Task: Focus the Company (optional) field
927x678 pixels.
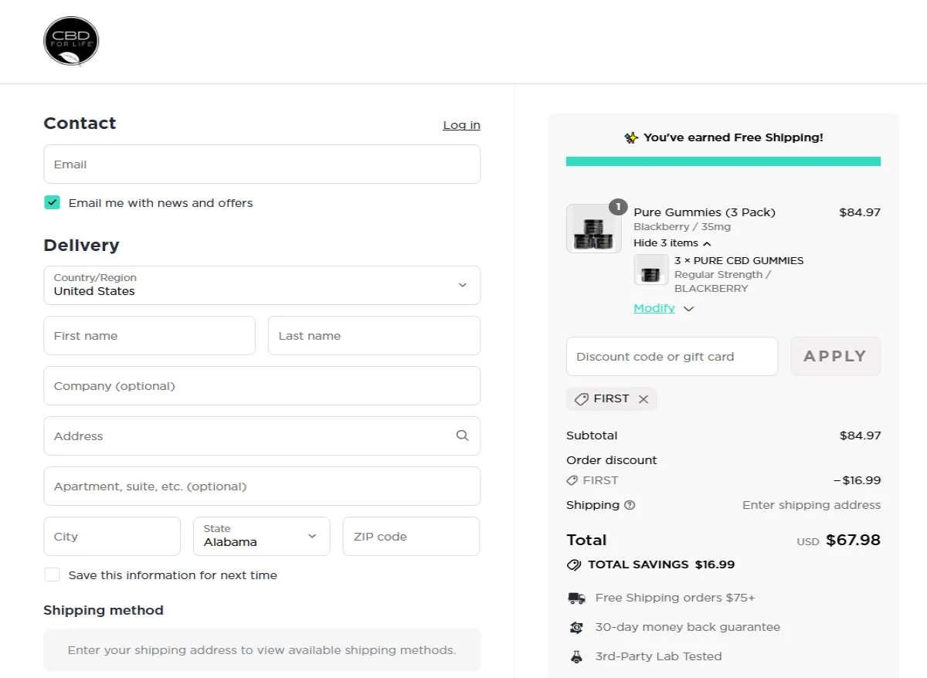Action: pyautogui.click(x=262, y=385)
